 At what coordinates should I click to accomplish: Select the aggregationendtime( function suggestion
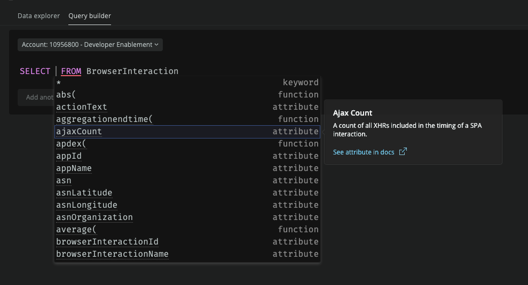[187, 119]
